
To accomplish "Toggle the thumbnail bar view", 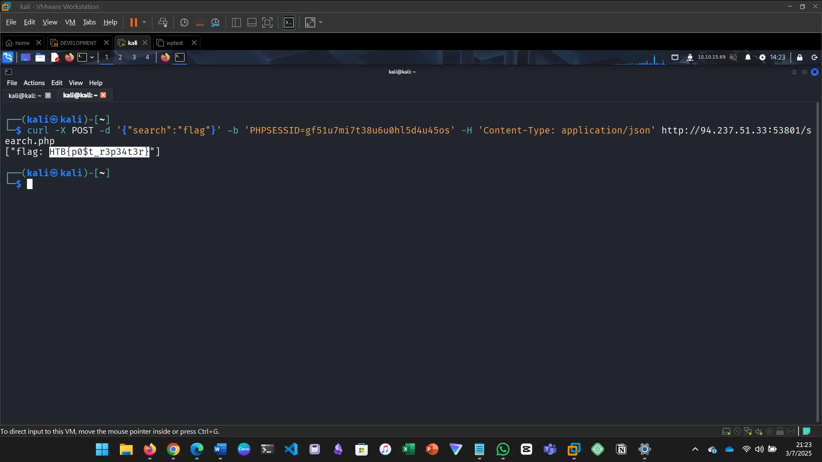I will [252, 22].
